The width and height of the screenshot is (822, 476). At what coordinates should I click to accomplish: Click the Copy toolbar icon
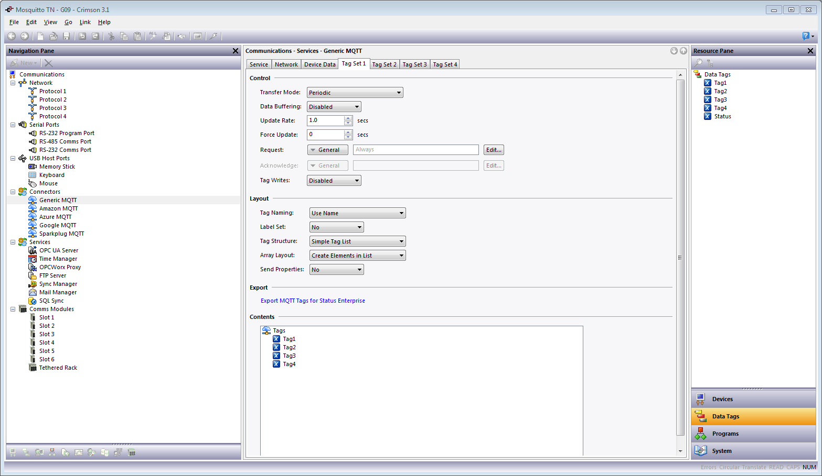point(124,36)
